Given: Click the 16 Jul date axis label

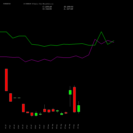Looking at the screenshot, I should click(6, 127).
